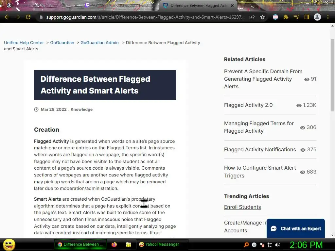Click the eye icon next to 1.23K views

pyautogui.click(x=299, y=106)
